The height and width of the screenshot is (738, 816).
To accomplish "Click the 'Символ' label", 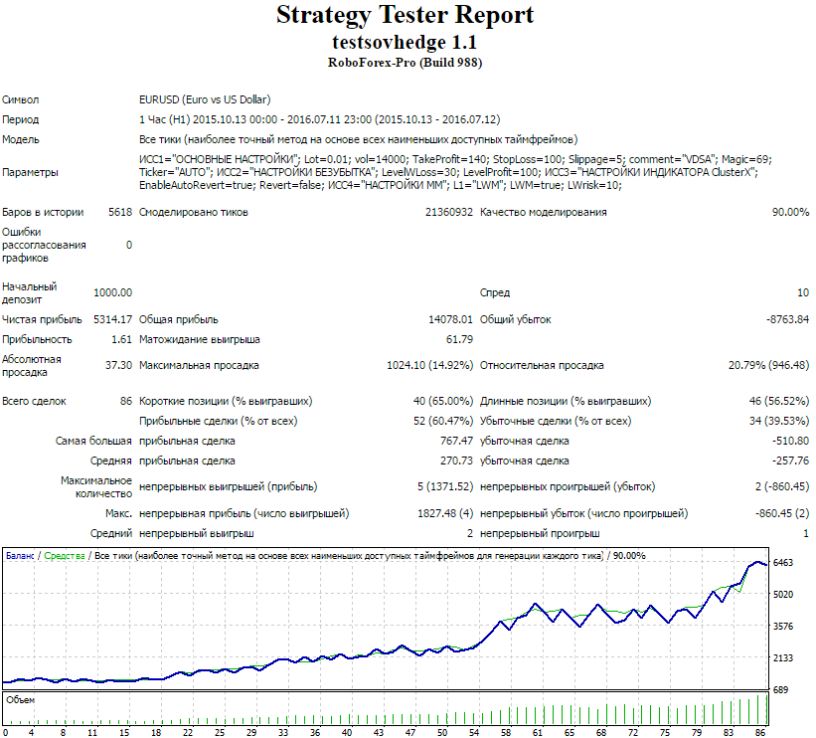I will coord(20,99).
